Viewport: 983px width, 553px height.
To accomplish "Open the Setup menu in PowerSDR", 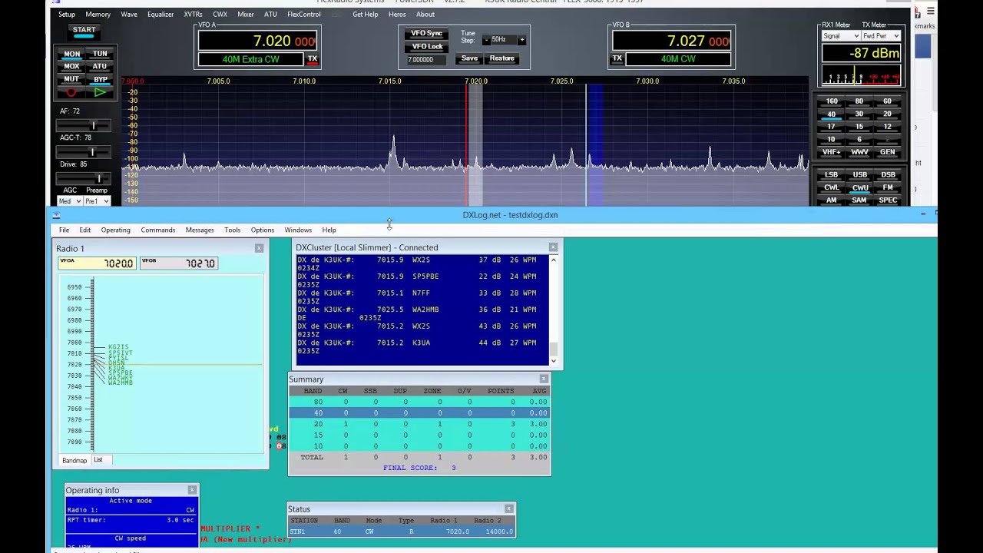I will [x=67, y=15].
